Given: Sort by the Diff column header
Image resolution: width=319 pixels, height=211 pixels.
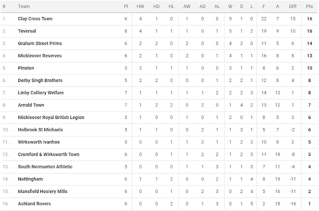Looking at the screenshot, I should click(x=293, y=6).
